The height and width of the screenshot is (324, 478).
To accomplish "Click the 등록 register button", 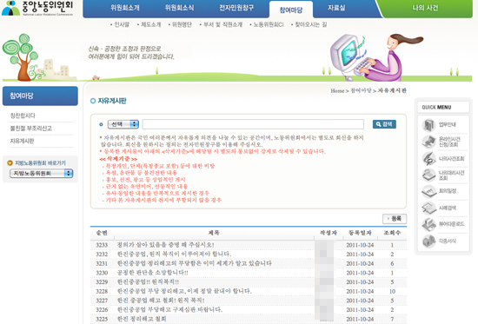I will coord(395,219).
